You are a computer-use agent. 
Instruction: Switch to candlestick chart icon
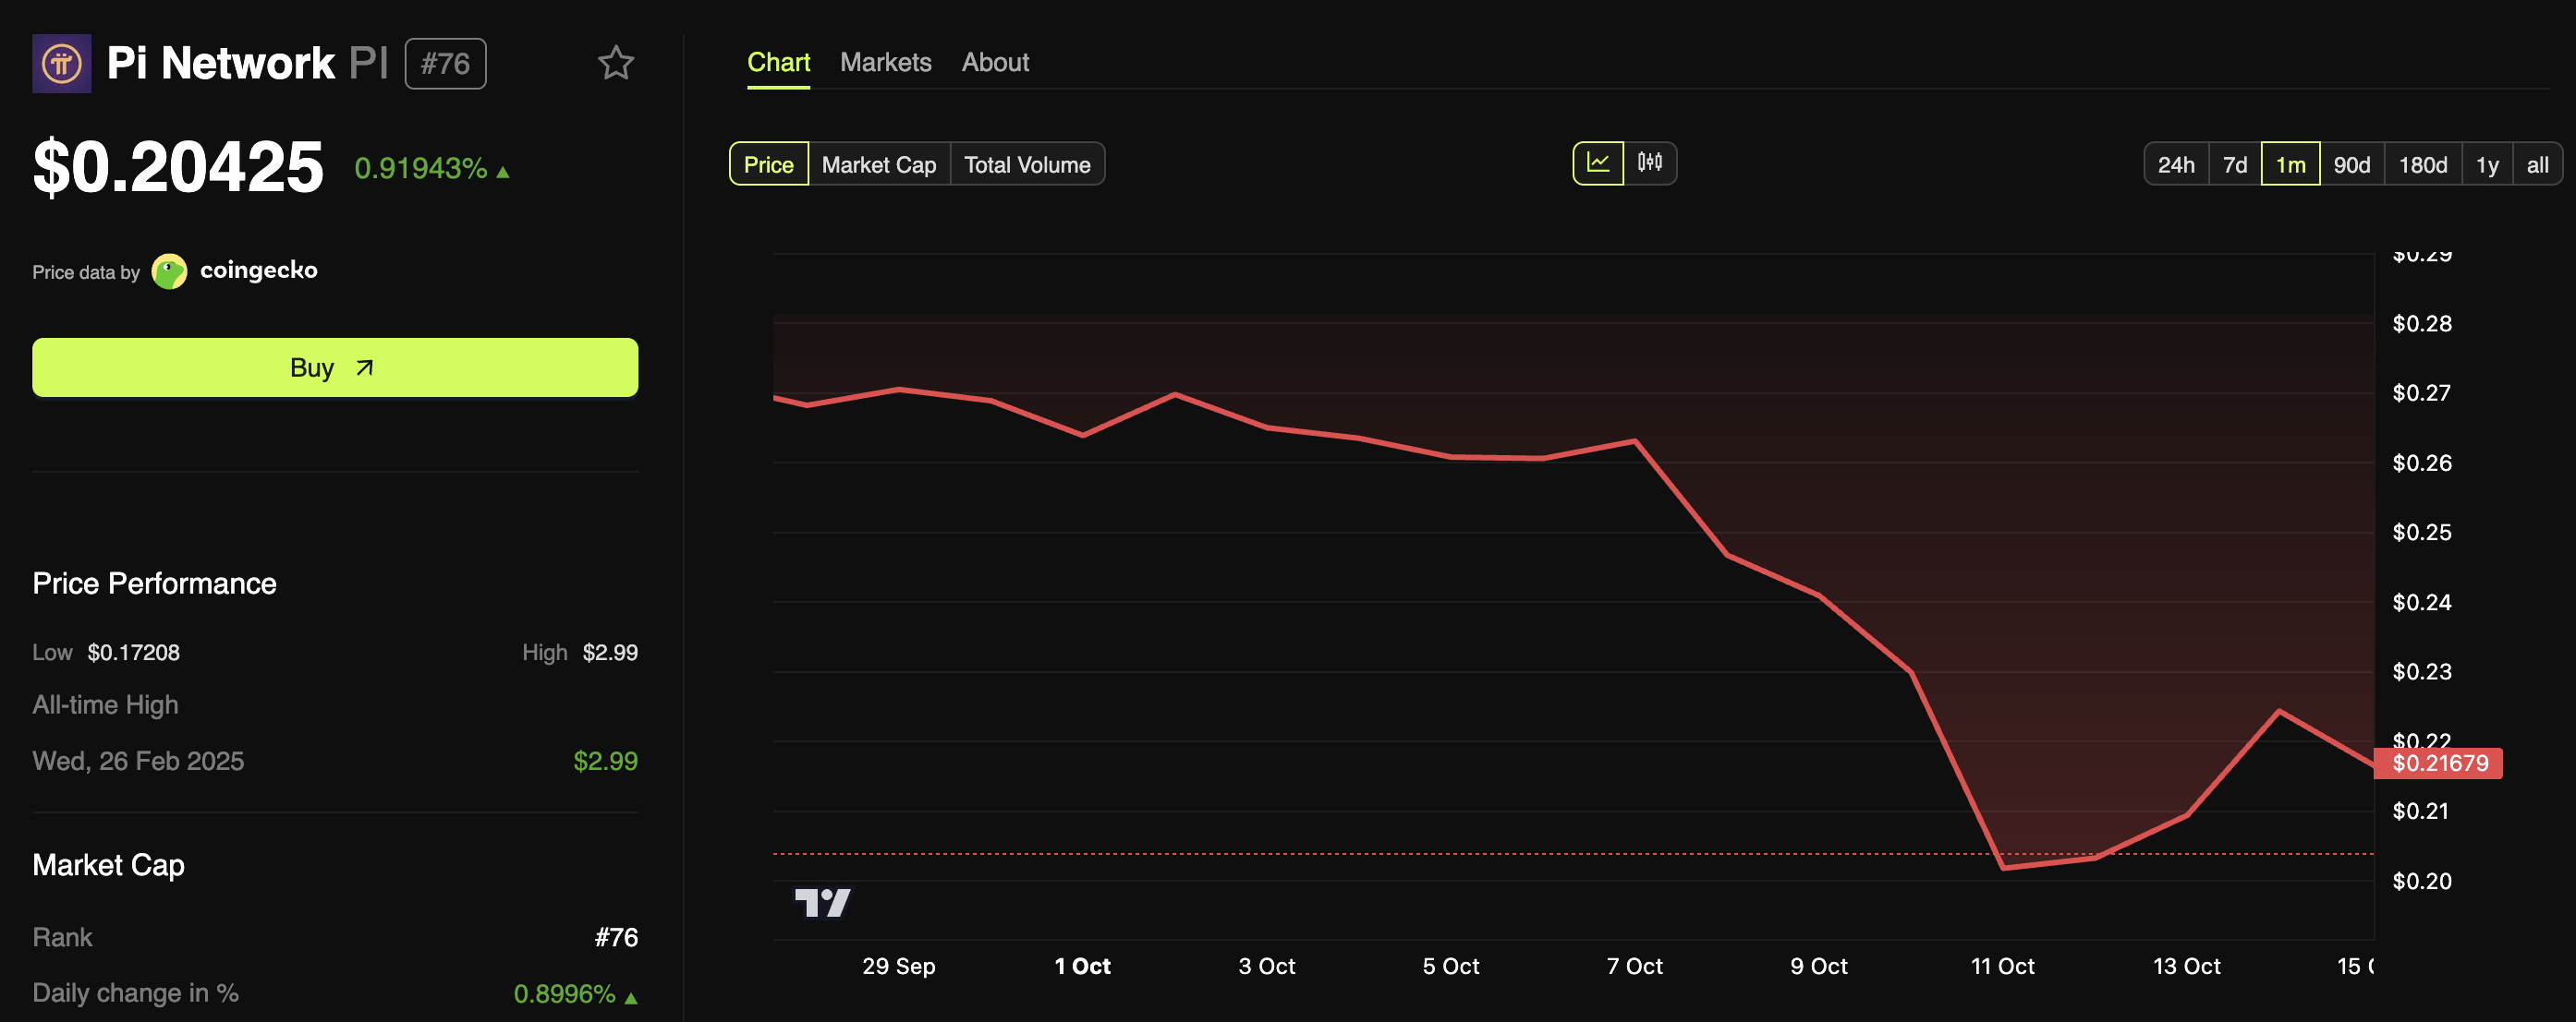[1649, 163]
